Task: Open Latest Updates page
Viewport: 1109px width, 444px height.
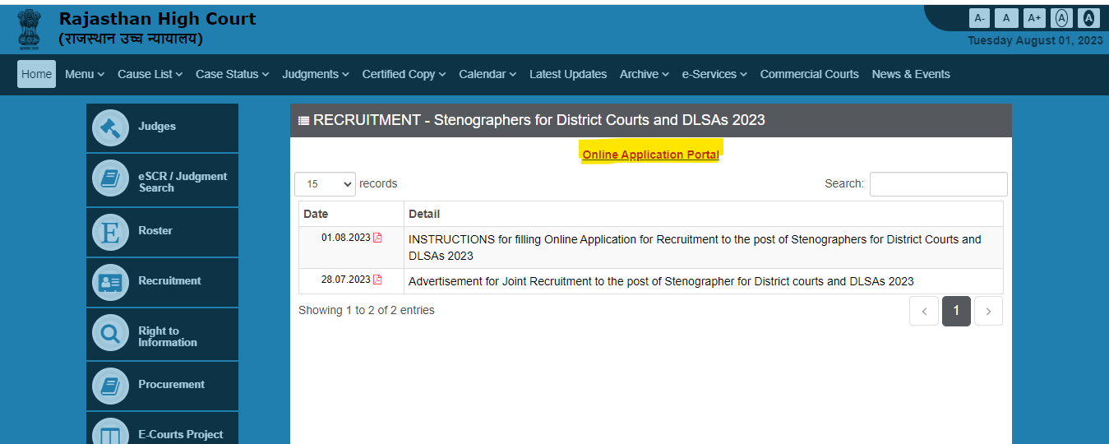Action: tap(568, 74)
